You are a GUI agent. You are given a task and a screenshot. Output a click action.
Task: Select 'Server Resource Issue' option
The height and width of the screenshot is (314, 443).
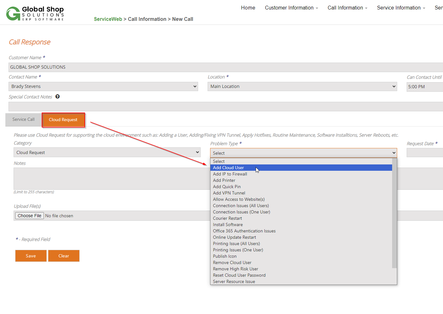point(301,281)
